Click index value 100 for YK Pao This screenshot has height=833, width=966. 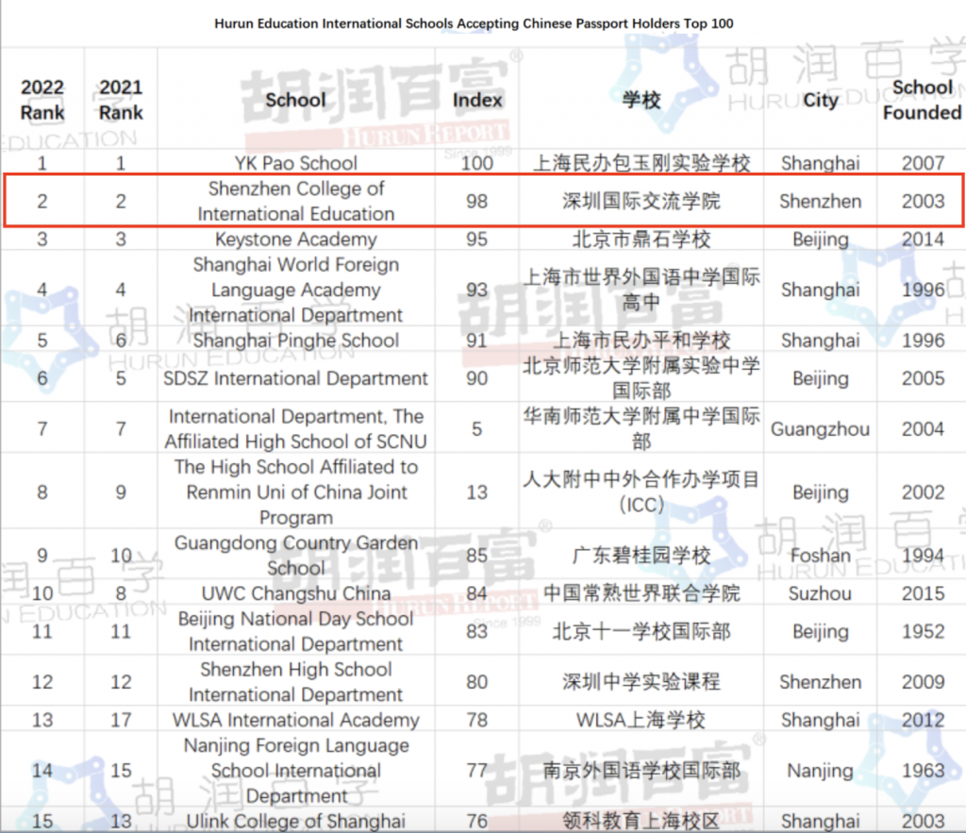point(476,163)
